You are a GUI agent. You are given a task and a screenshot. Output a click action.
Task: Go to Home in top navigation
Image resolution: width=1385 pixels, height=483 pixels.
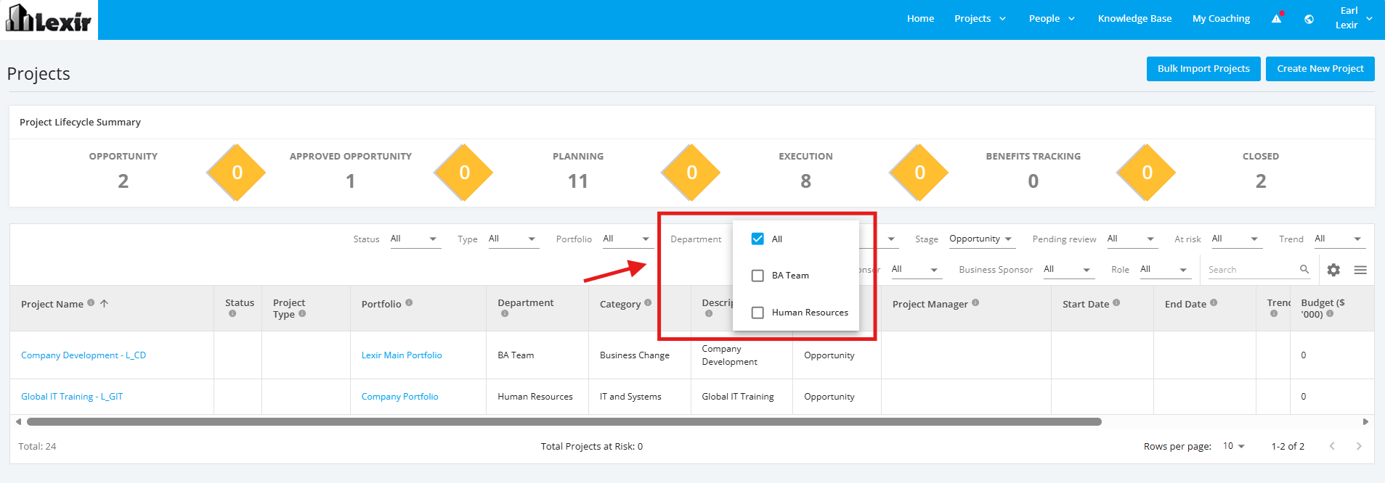tap(920, 19)
